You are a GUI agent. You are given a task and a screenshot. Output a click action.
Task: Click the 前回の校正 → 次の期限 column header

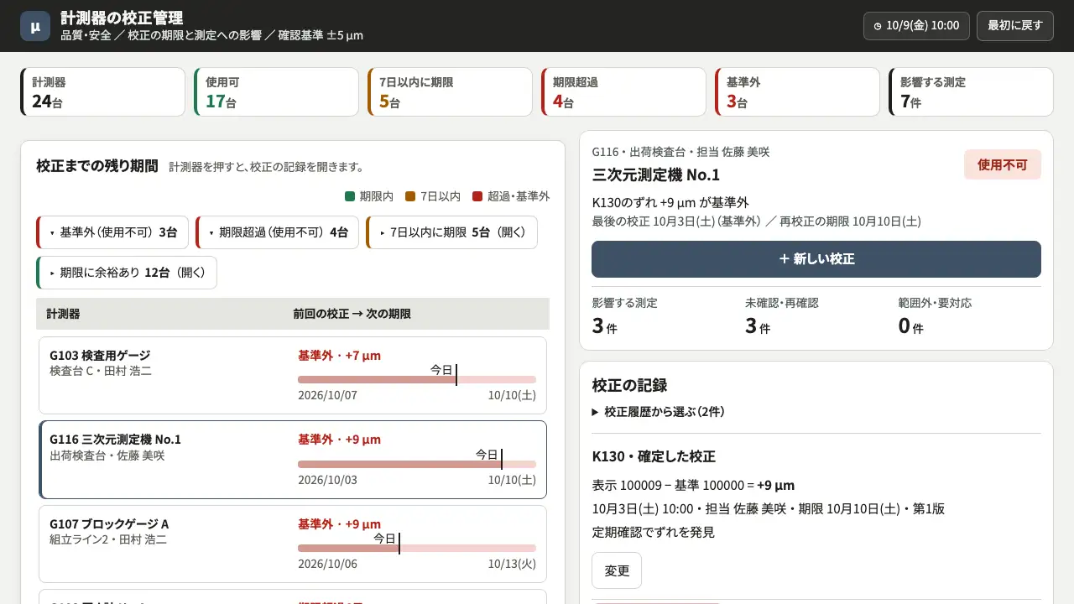point(352,314)
